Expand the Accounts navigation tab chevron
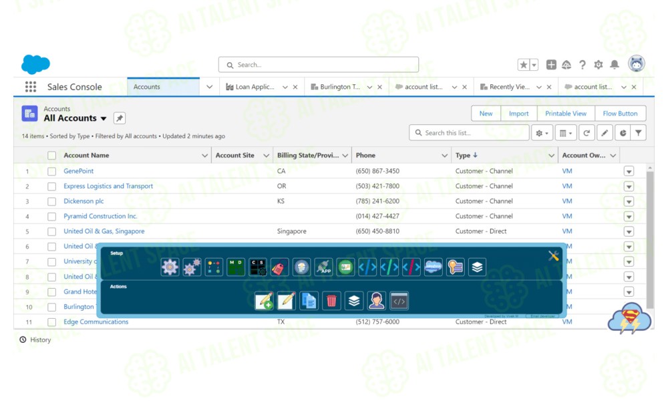 (x=209, y=87)
